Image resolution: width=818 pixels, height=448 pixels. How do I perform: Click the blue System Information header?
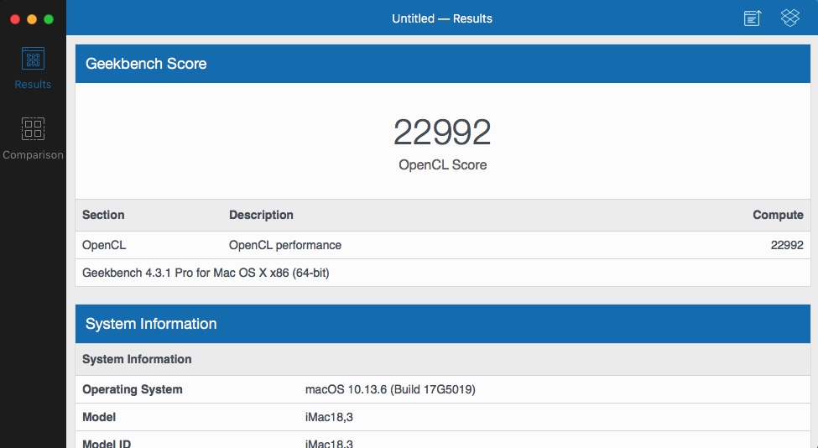(442, 324)
